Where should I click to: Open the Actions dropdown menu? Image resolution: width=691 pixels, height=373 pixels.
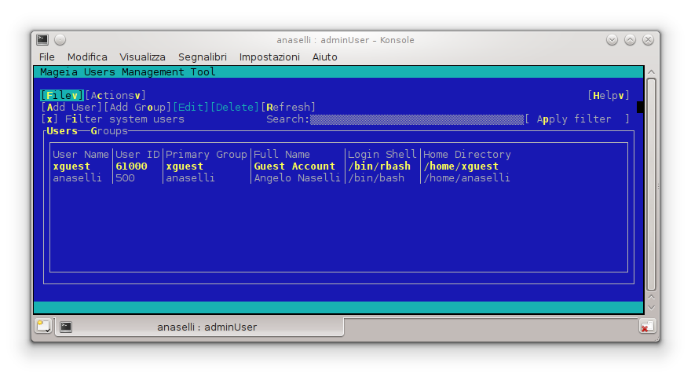click(115, 95)
